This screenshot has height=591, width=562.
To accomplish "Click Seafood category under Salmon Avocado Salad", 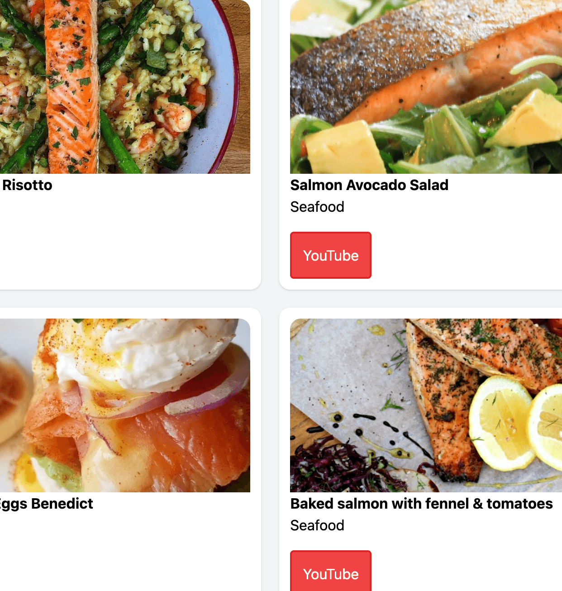I will (x=317, y=207).
